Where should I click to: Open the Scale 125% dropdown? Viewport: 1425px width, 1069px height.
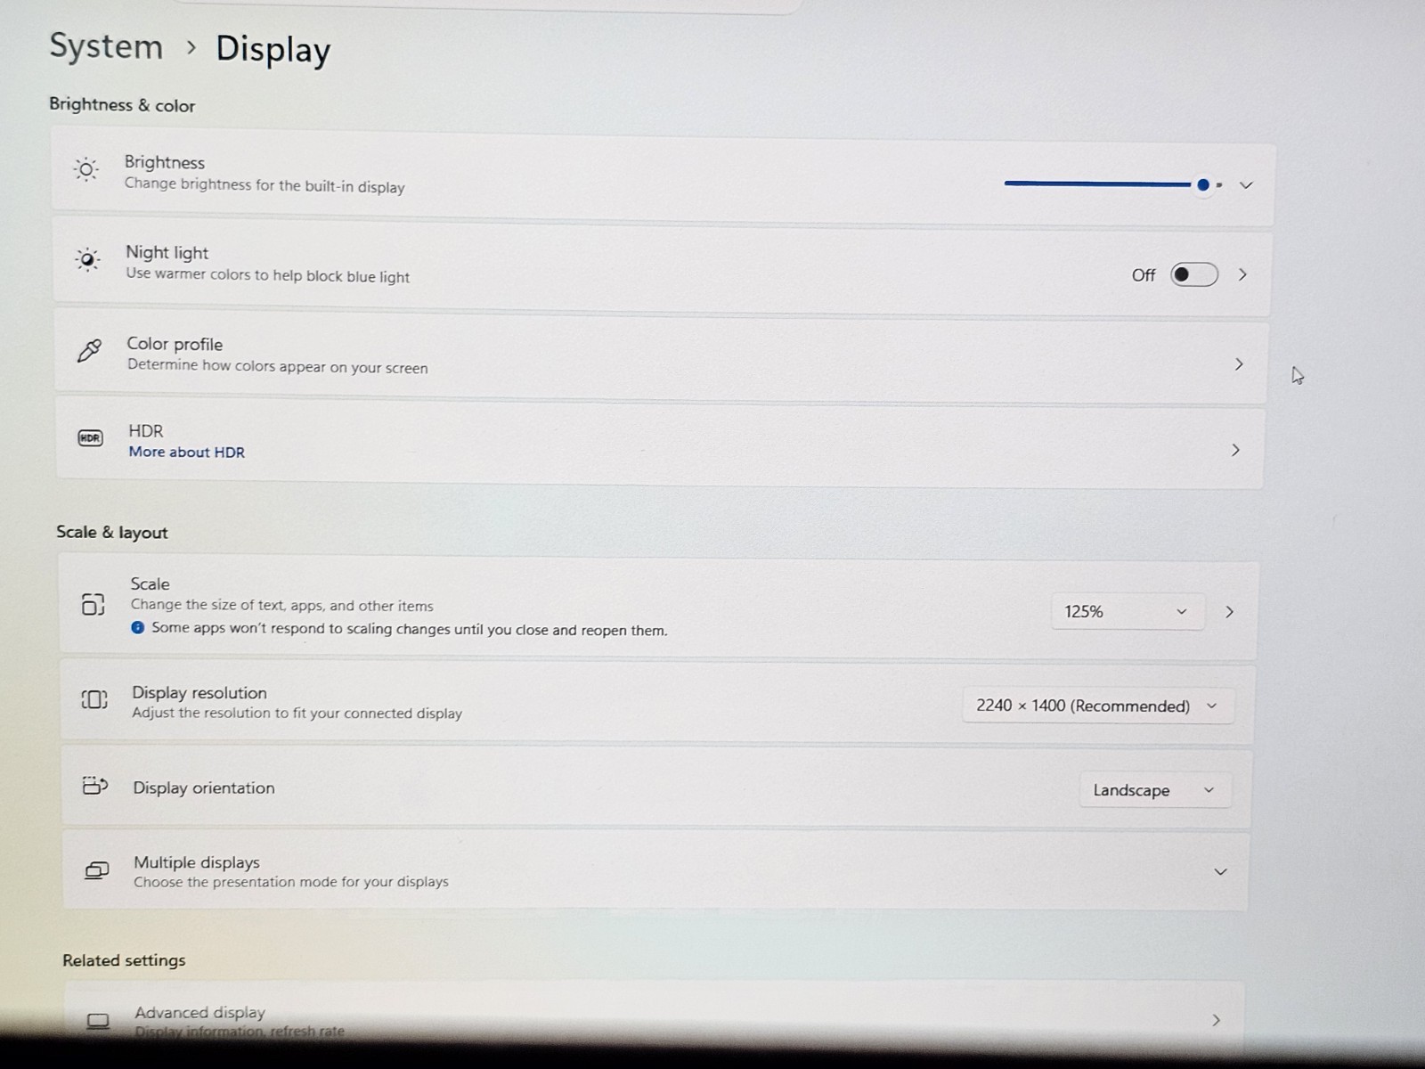tap(1128, 612)
